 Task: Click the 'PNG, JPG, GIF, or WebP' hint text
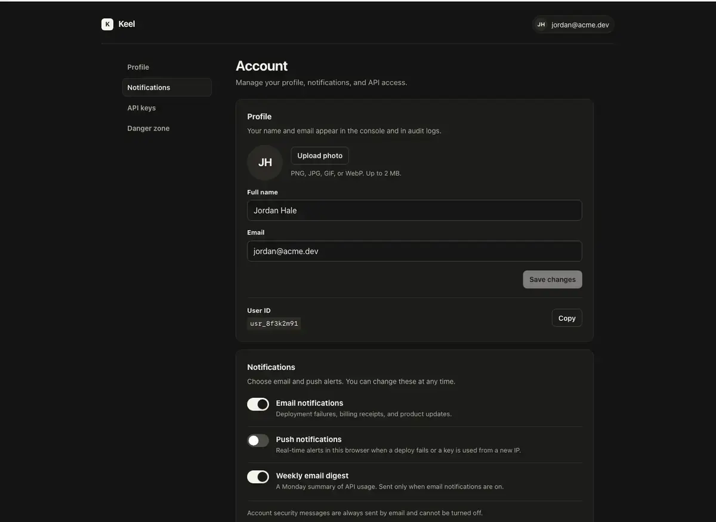346,174
